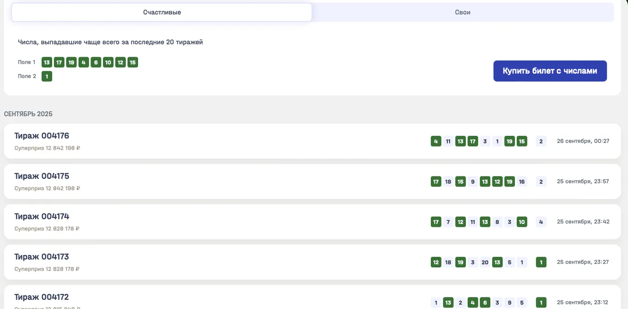The image size is (628, 309).
Task: Open the Свои tab
Action: 463,12
